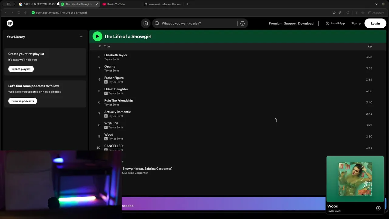Click The Life of a Showgirl header title
The image size is (389, 219).
(x=128, y=36)
